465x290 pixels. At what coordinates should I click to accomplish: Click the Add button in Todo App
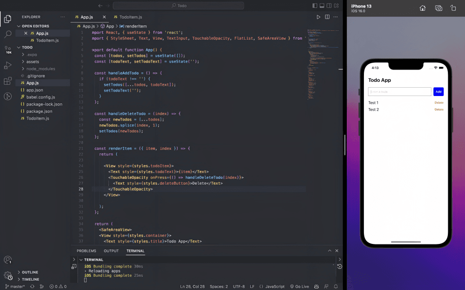[438, 92]
